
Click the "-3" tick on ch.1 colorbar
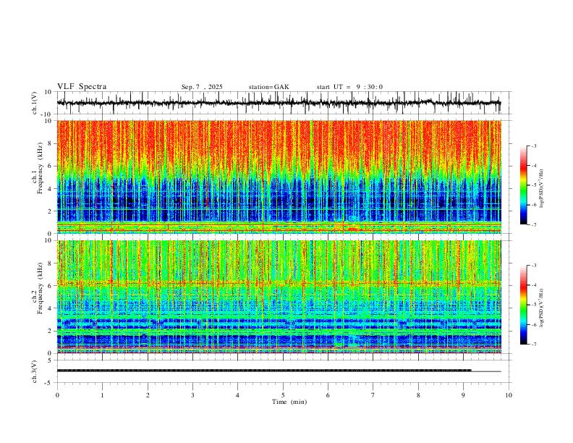click(534, 145)
